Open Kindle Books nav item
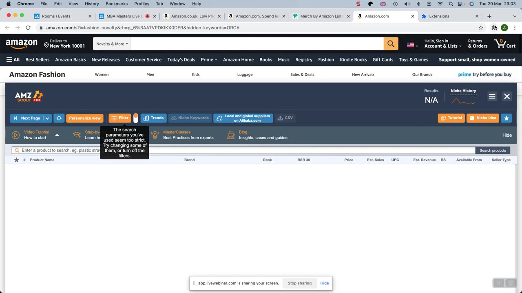 [353, 59]
